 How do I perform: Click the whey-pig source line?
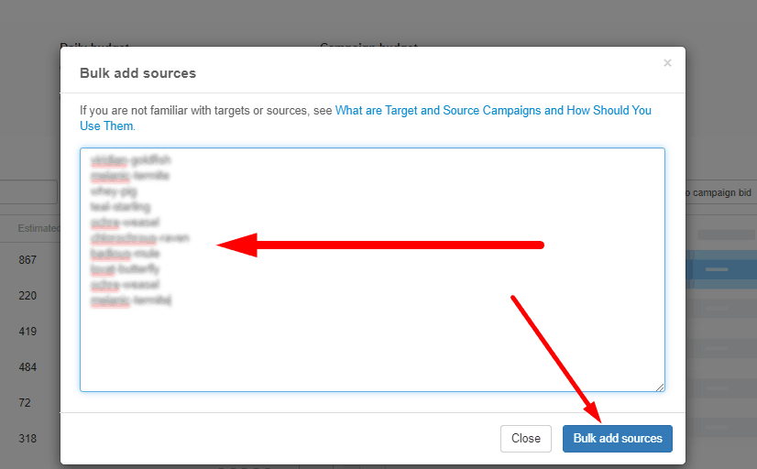point(114,191)
